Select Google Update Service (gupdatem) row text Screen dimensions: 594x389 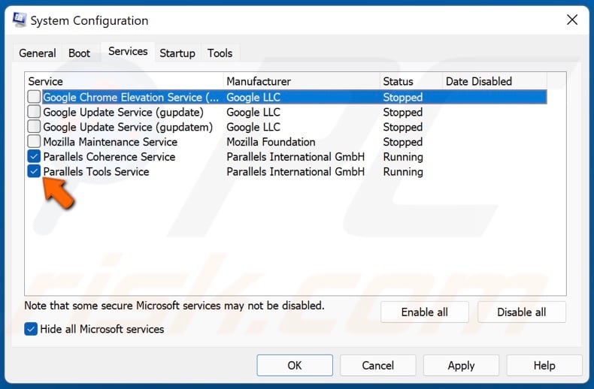128,127
